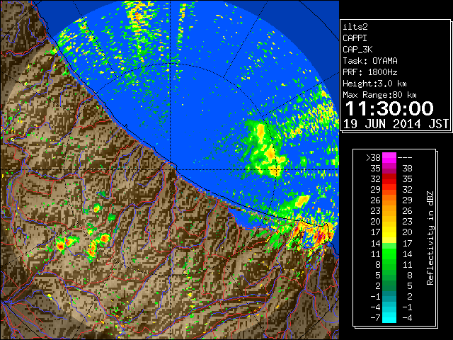Click the 'CAP_3K' label
The height and width of the screenshot is (340, 453).
point(357,50)
